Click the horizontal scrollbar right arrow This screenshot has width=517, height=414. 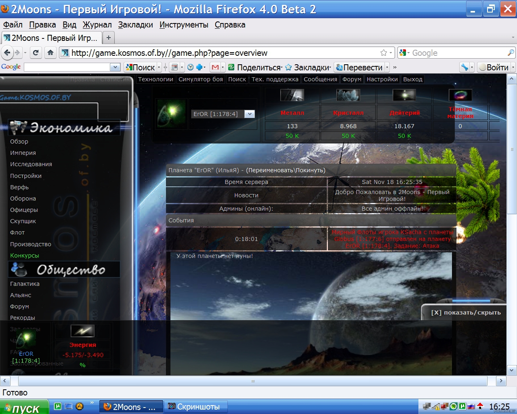(501, 381)
